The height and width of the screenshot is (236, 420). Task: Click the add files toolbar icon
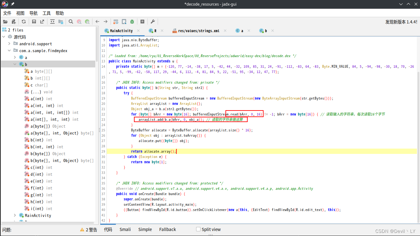pos(13,22)
